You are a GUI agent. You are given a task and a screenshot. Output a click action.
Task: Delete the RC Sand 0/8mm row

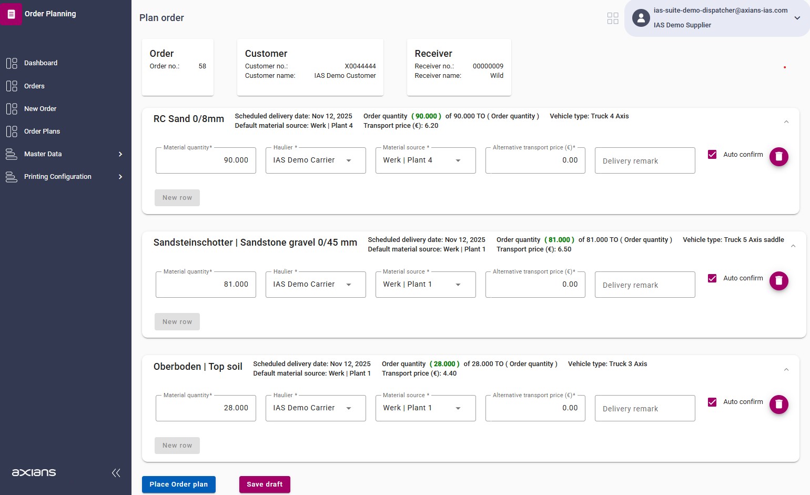pyautogui.click(x=778, y=157)
